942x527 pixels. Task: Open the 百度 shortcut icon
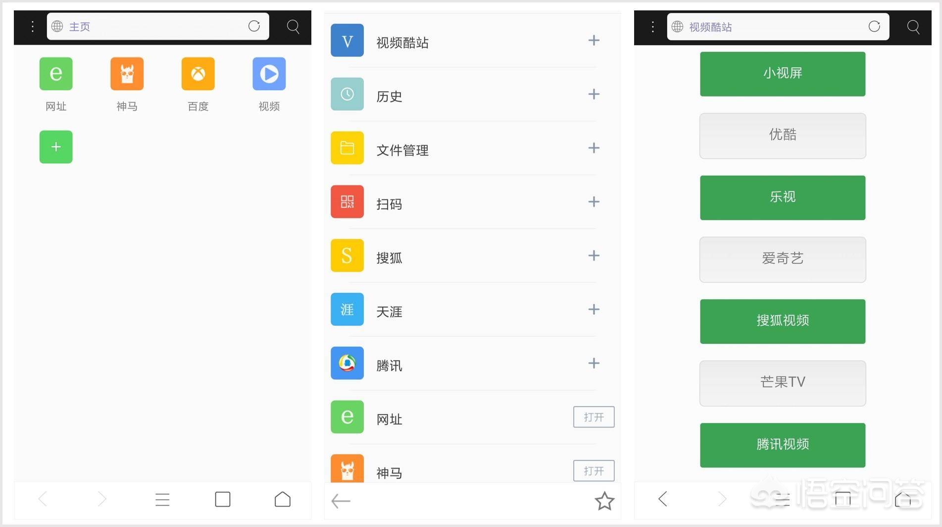tap(198, 74)
